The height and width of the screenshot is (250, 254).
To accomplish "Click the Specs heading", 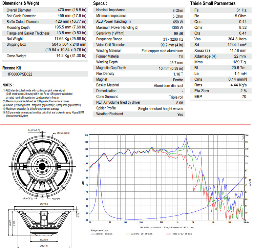I will coord(100,3).
